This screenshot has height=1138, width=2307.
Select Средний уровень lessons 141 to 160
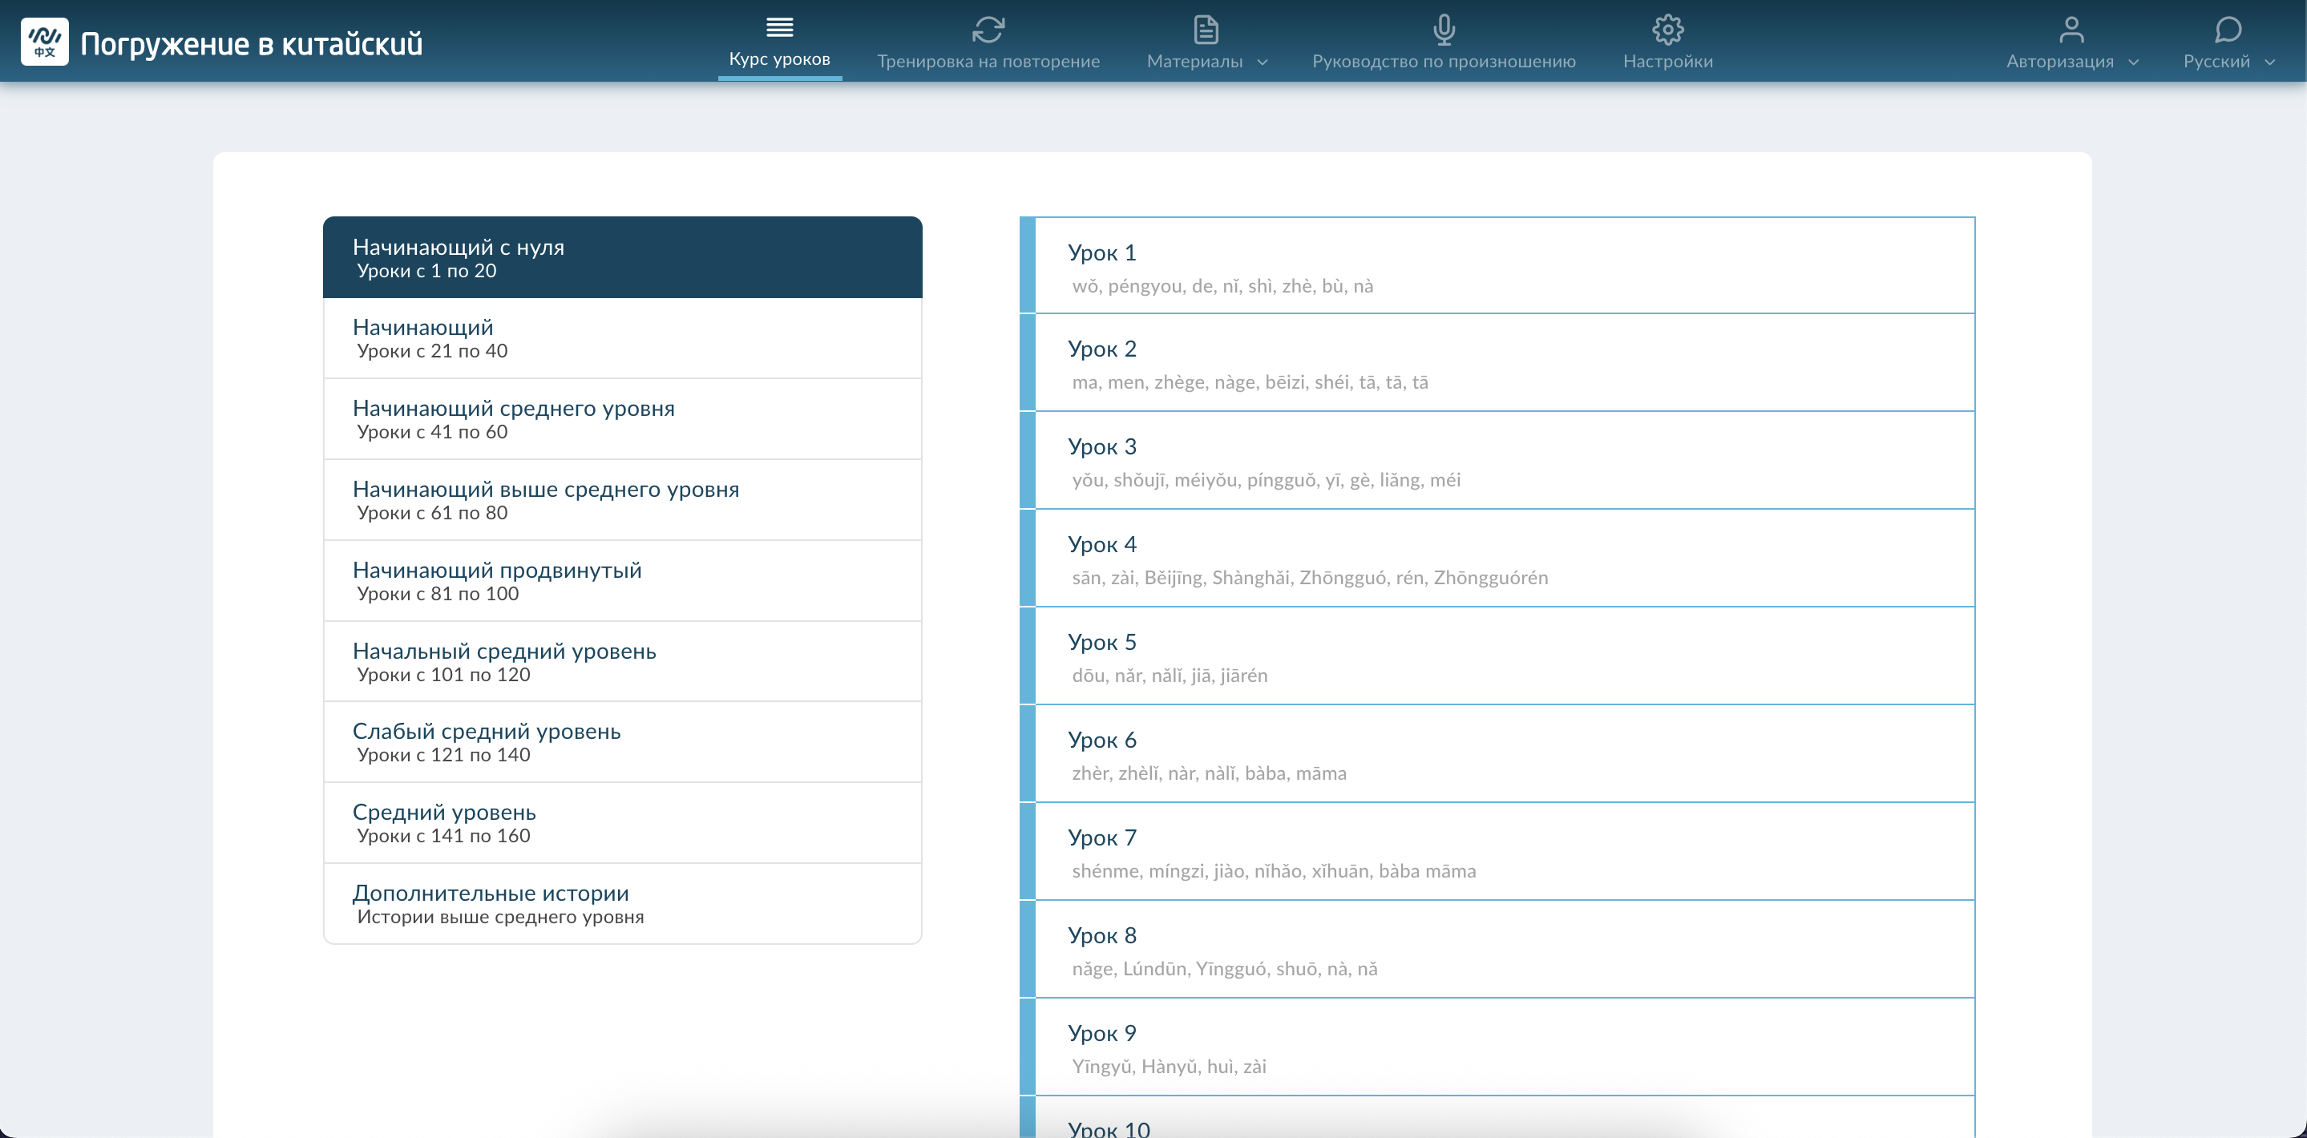pos(622,823)
